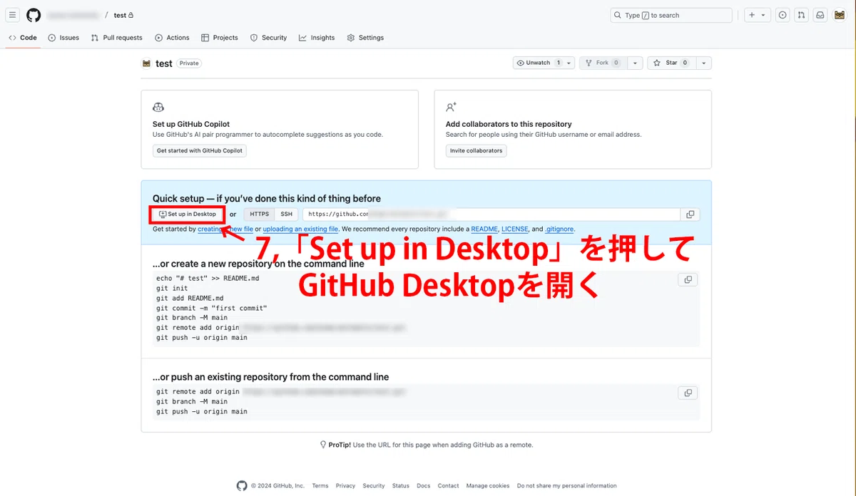856x496 pixels.
Task: Click Get started with GitHub Copilot
Action: 200,150
